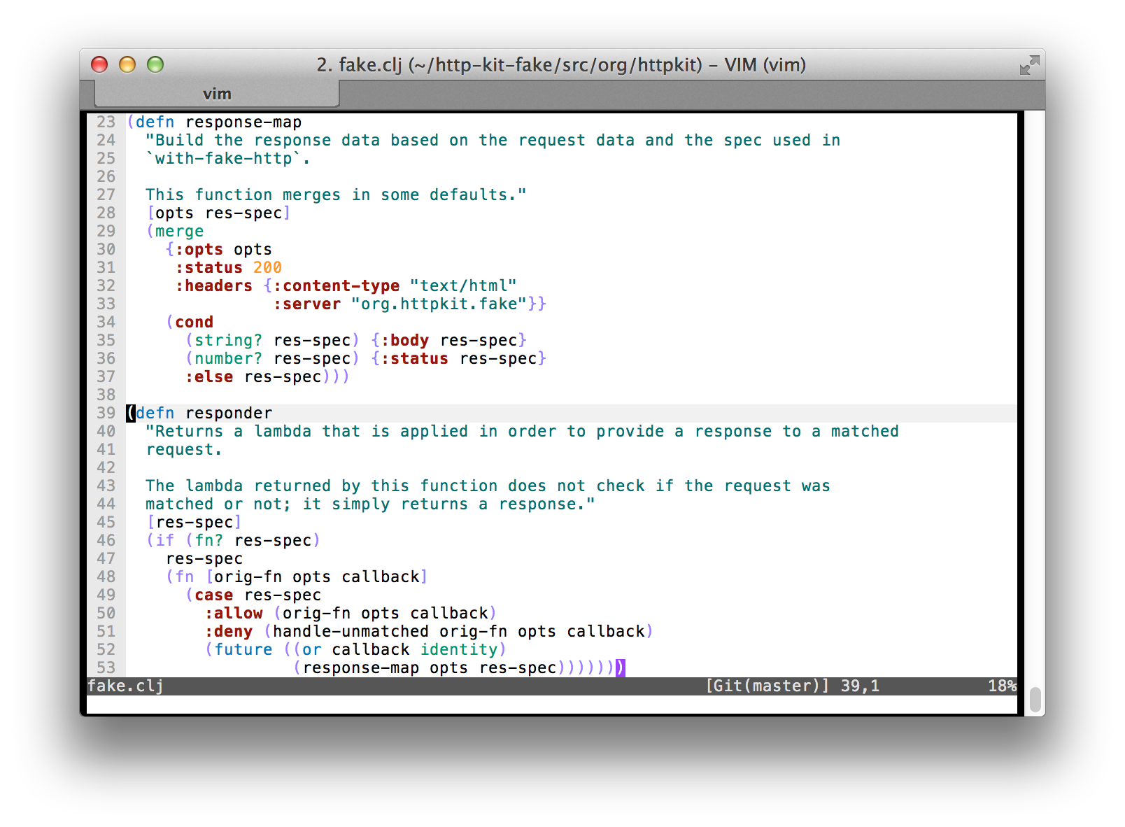Viewport: 1125px width, 827px height.
Task: Click '[res-spec]' on line 45
Action: 194,522
